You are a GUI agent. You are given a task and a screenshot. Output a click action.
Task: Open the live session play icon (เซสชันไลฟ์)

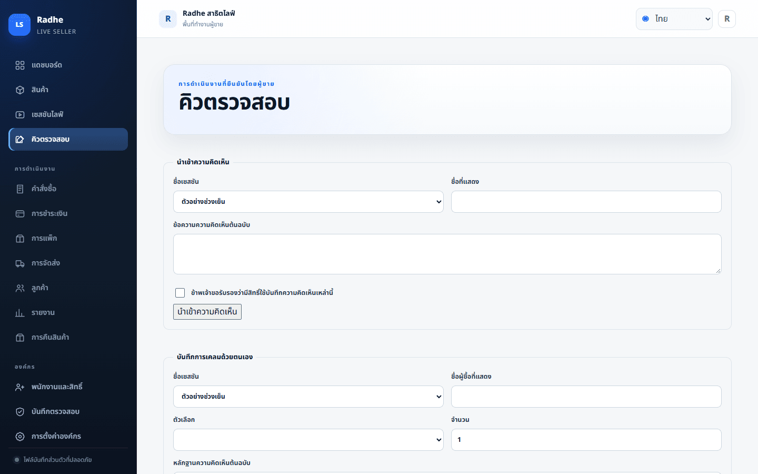click(20, 115)
